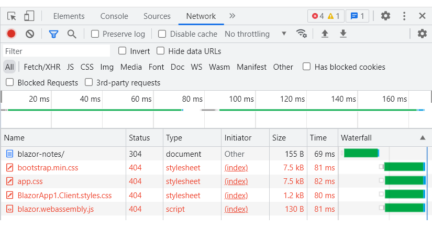Check the Invert filter checkbox
This screenshot has height=227, width=432.
[x=122, y=51]
